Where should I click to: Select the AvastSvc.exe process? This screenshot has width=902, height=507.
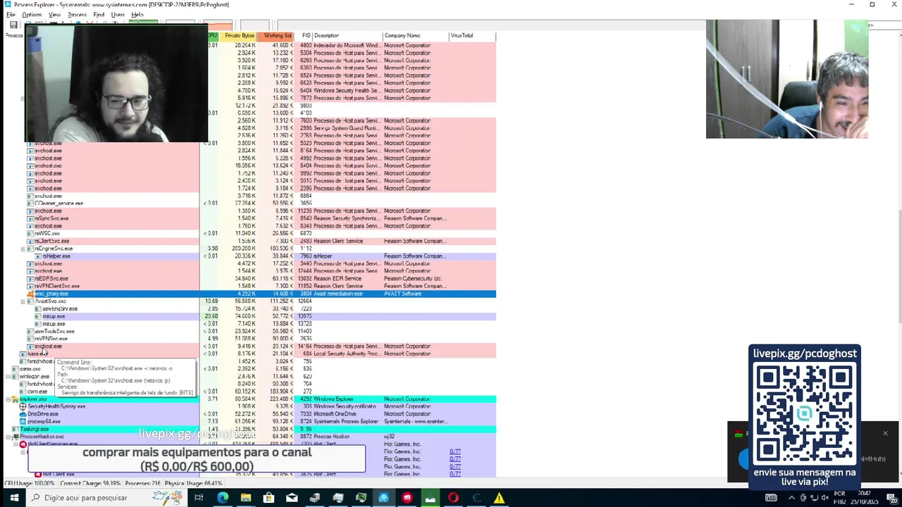pos(51,301)
